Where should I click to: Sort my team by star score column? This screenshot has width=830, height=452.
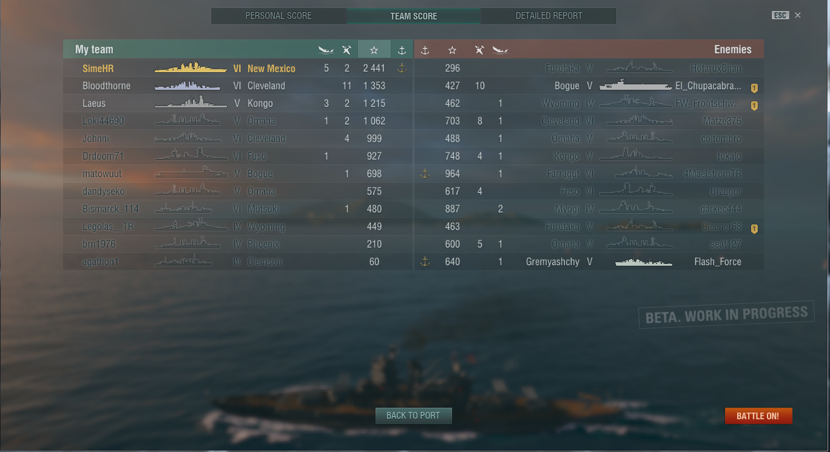374,50
